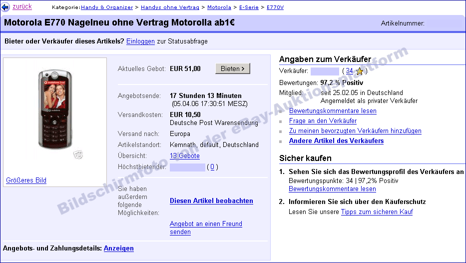This screenshot has width=466, height=263.
Task: Click the shipping cost EUR 10,50
Action: [x=185, y=114]
